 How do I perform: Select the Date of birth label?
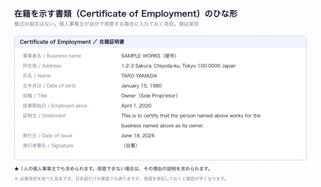pyautogui.click(x=49, y=86)
